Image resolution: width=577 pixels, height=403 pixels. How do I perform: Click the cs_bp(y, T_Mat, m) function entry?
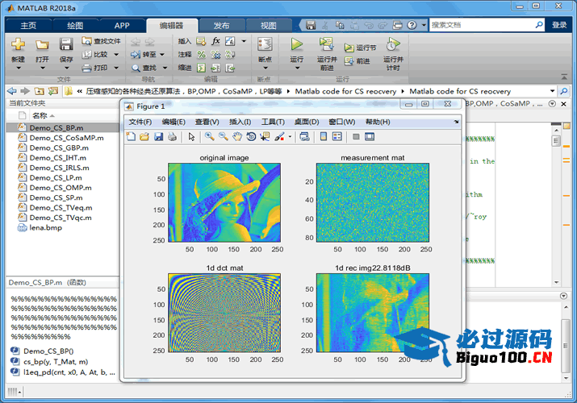tap(56, 362)
